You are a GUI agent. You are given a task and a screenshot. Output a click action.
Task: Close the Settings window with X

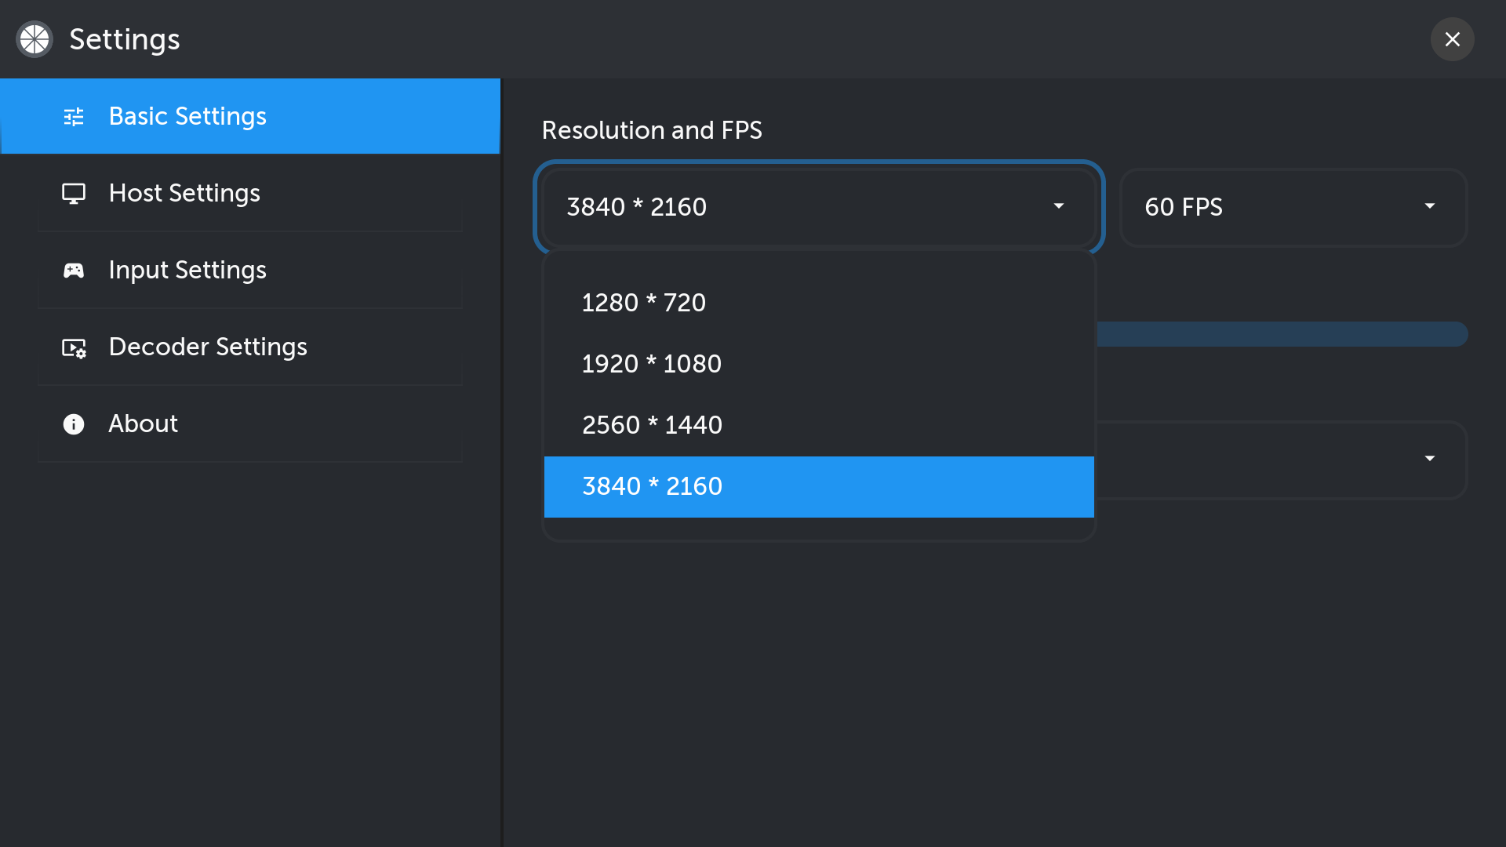(1452, 39)
